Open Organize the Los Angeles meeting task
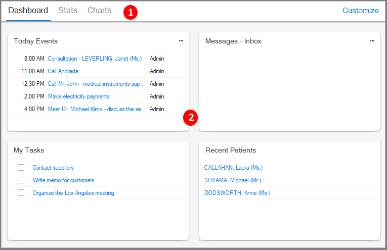Viewport: 387px width, 250px height. point(73,193)
